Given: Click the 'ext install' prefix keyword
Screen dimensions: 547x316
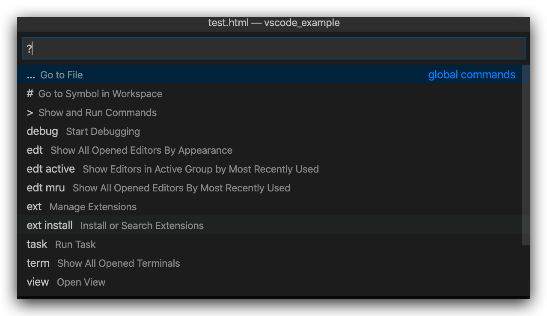Looking at the screenshot, I should pyautogui.click(x=50, y=226).
